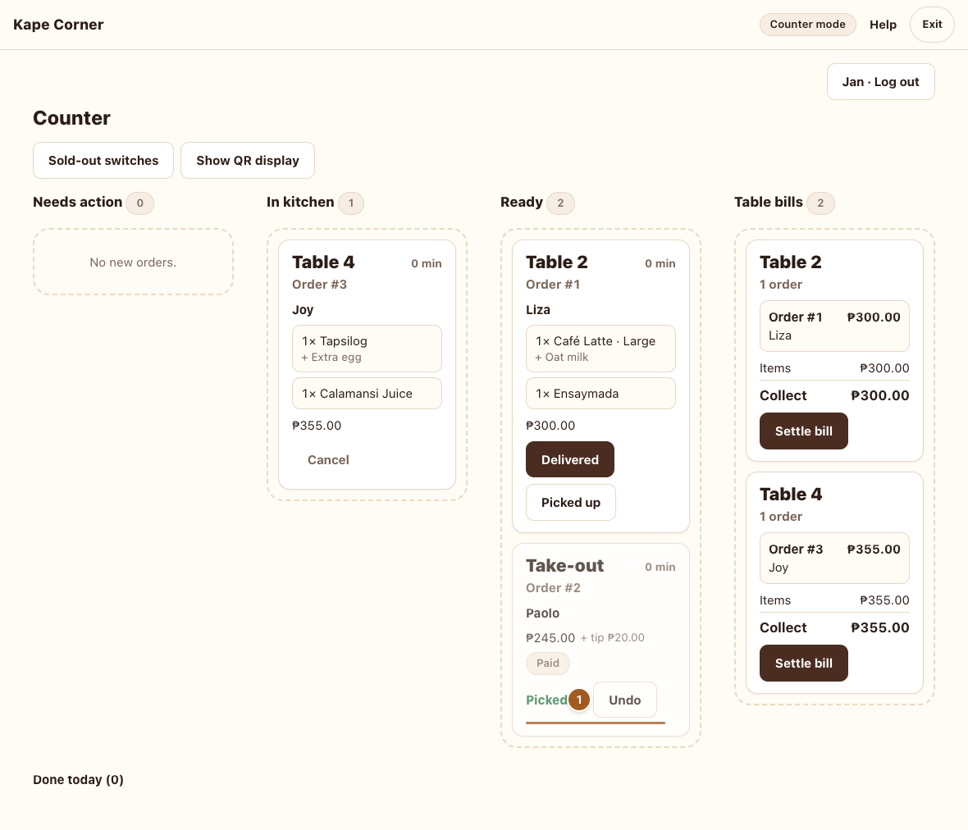Click the Paid status badge
Image resolution: width=968 pixels, height=830 pixels.
click(548, 664)
